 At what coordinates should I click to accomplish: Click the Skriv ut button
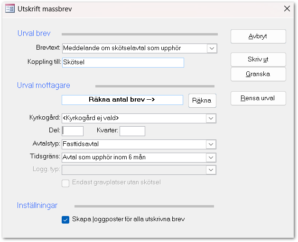pos(258,60)
